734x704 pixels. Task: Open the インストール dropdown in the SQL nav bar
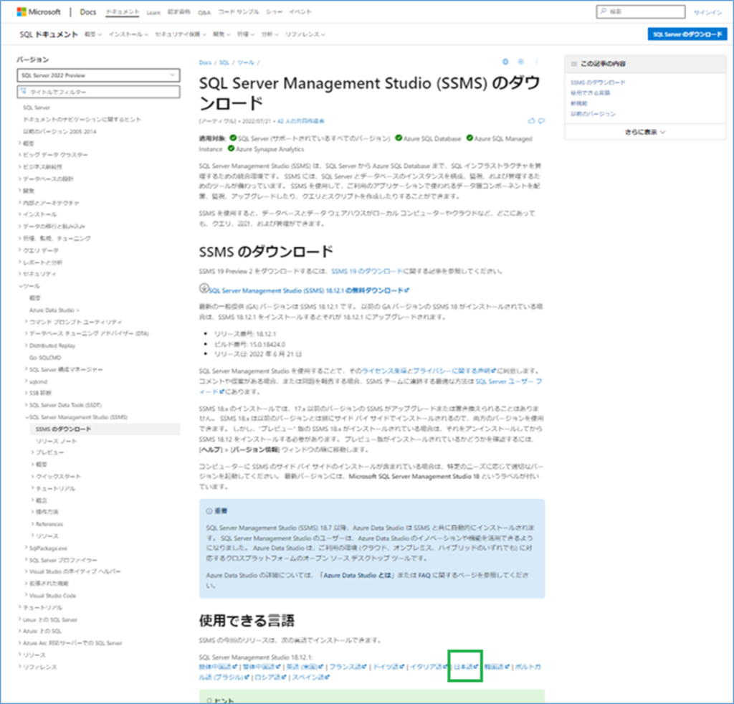pos(128,34)
